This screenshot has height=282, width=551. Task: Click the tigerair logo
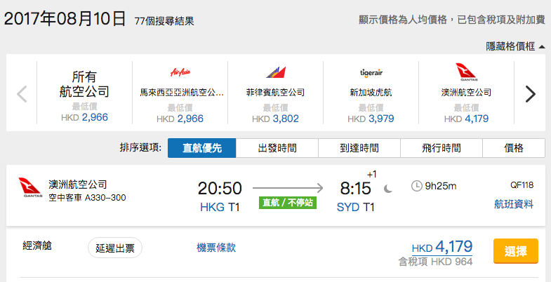[371, 73]
